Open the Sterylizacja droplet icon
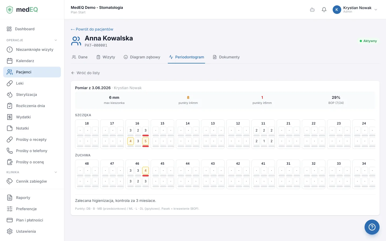This screenshot has height=241, width=386. click(10, 95)
